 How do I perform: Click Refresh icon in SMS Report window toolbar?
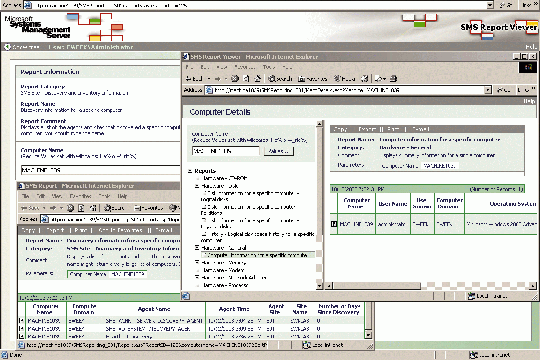pos(81,208)
